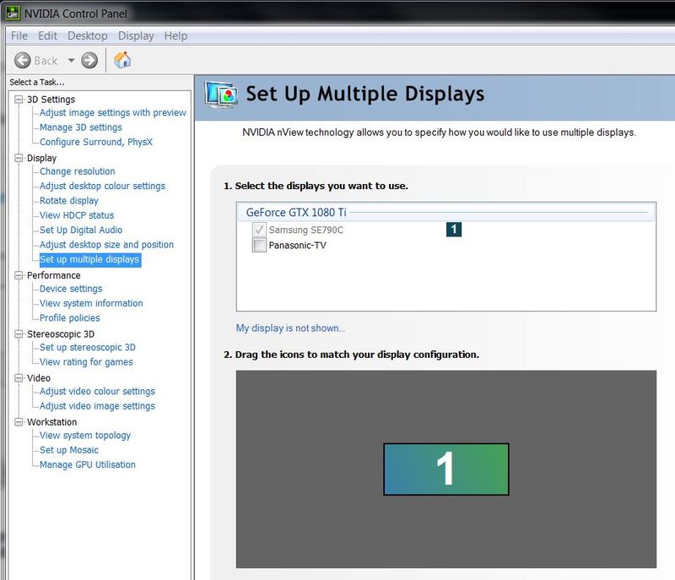The width and height of the screenshot is (675, 580).
Task: Toggle the Samsung SE790C checkbox
Action: (259, 230)
